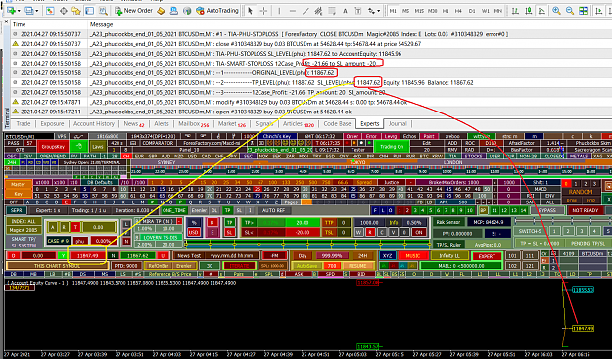Open the profiles icon in toolbar

pos(28,11)
